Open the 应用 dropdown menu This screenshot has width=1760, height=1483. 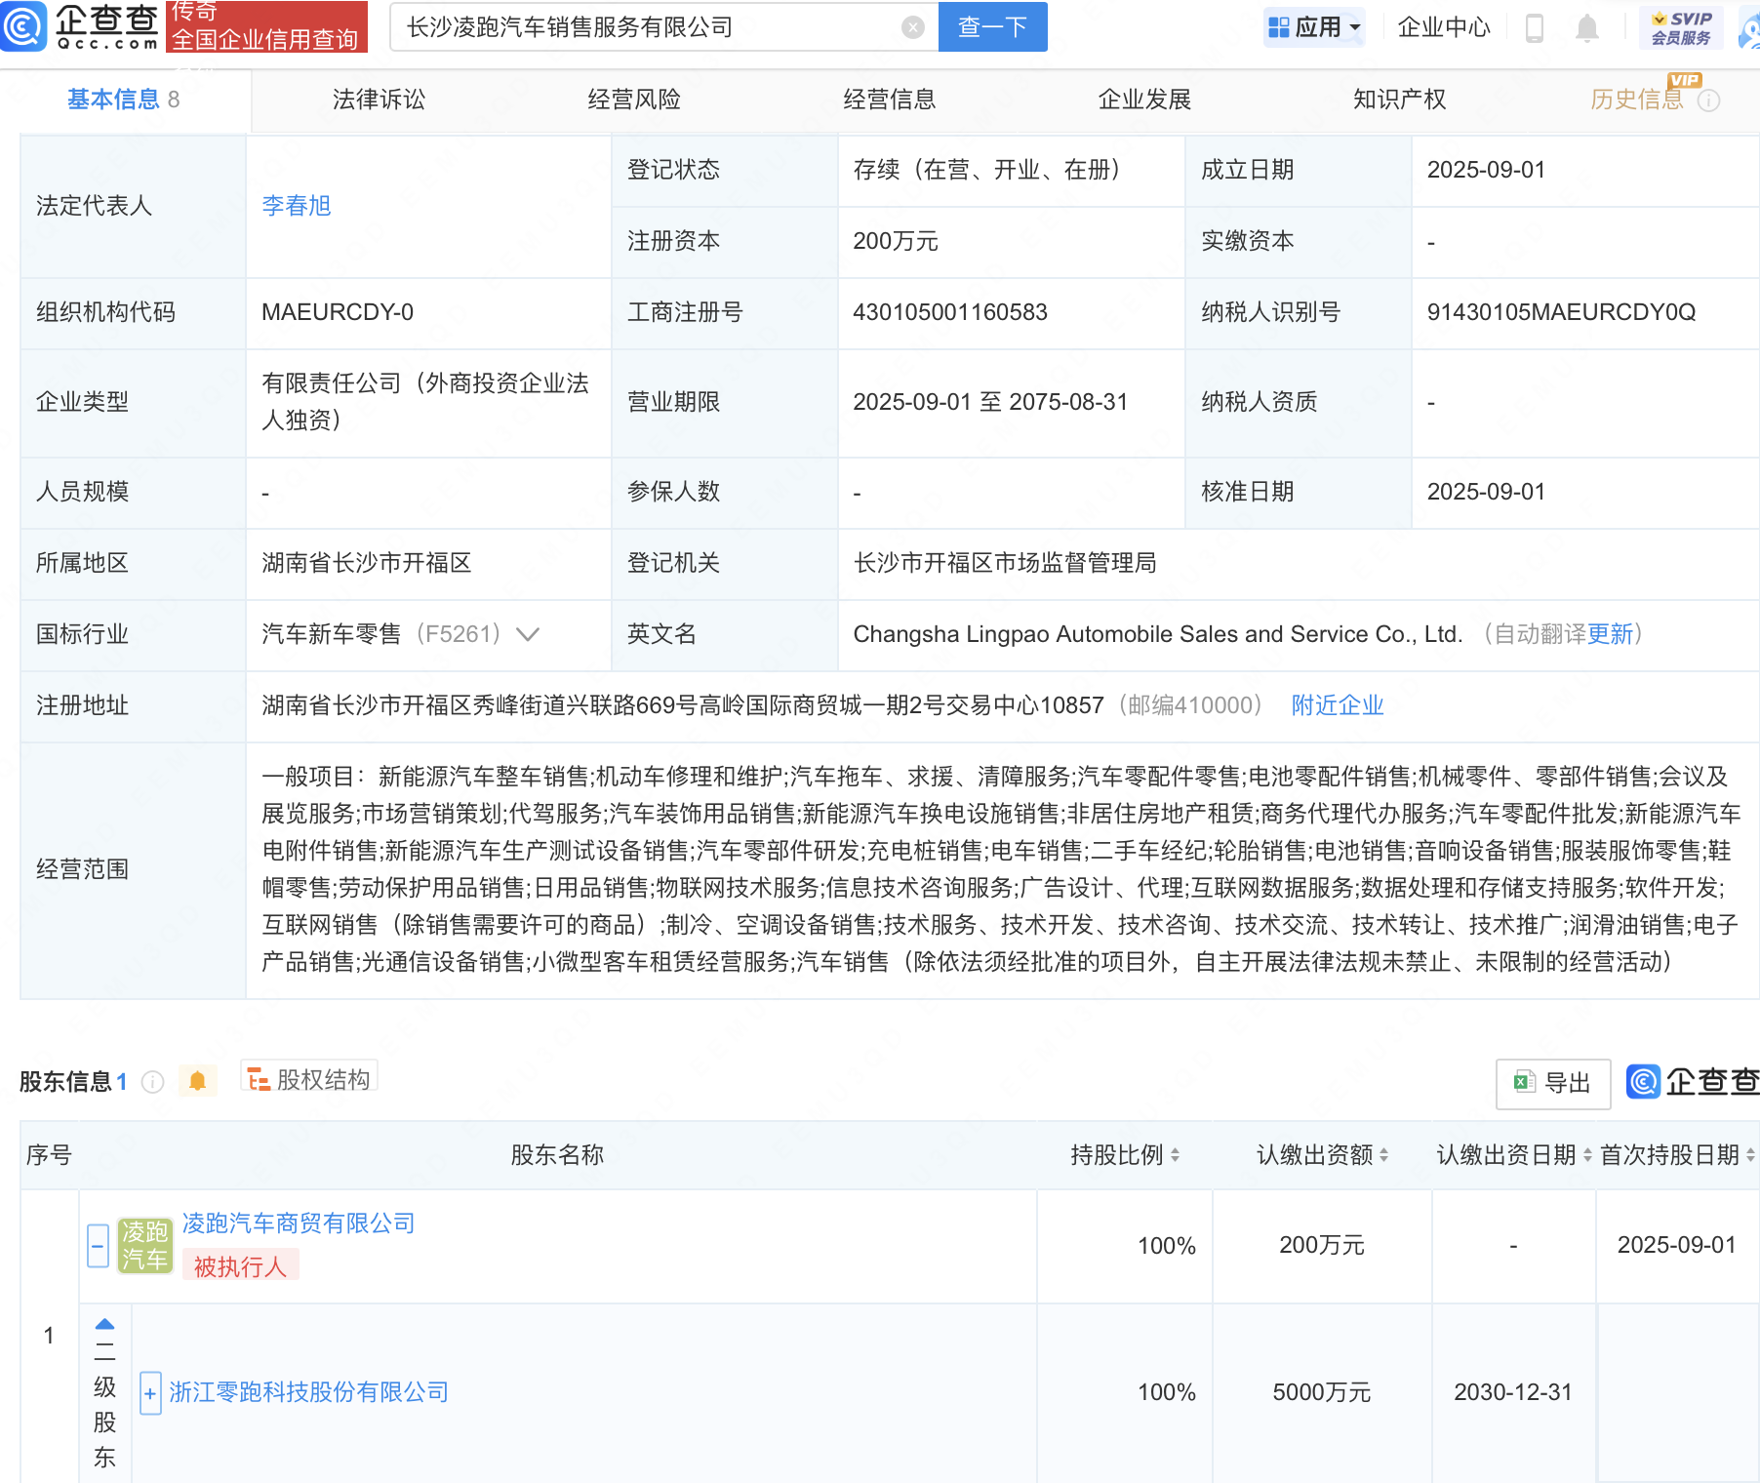pyautogui.click(x=1313, y=27)
